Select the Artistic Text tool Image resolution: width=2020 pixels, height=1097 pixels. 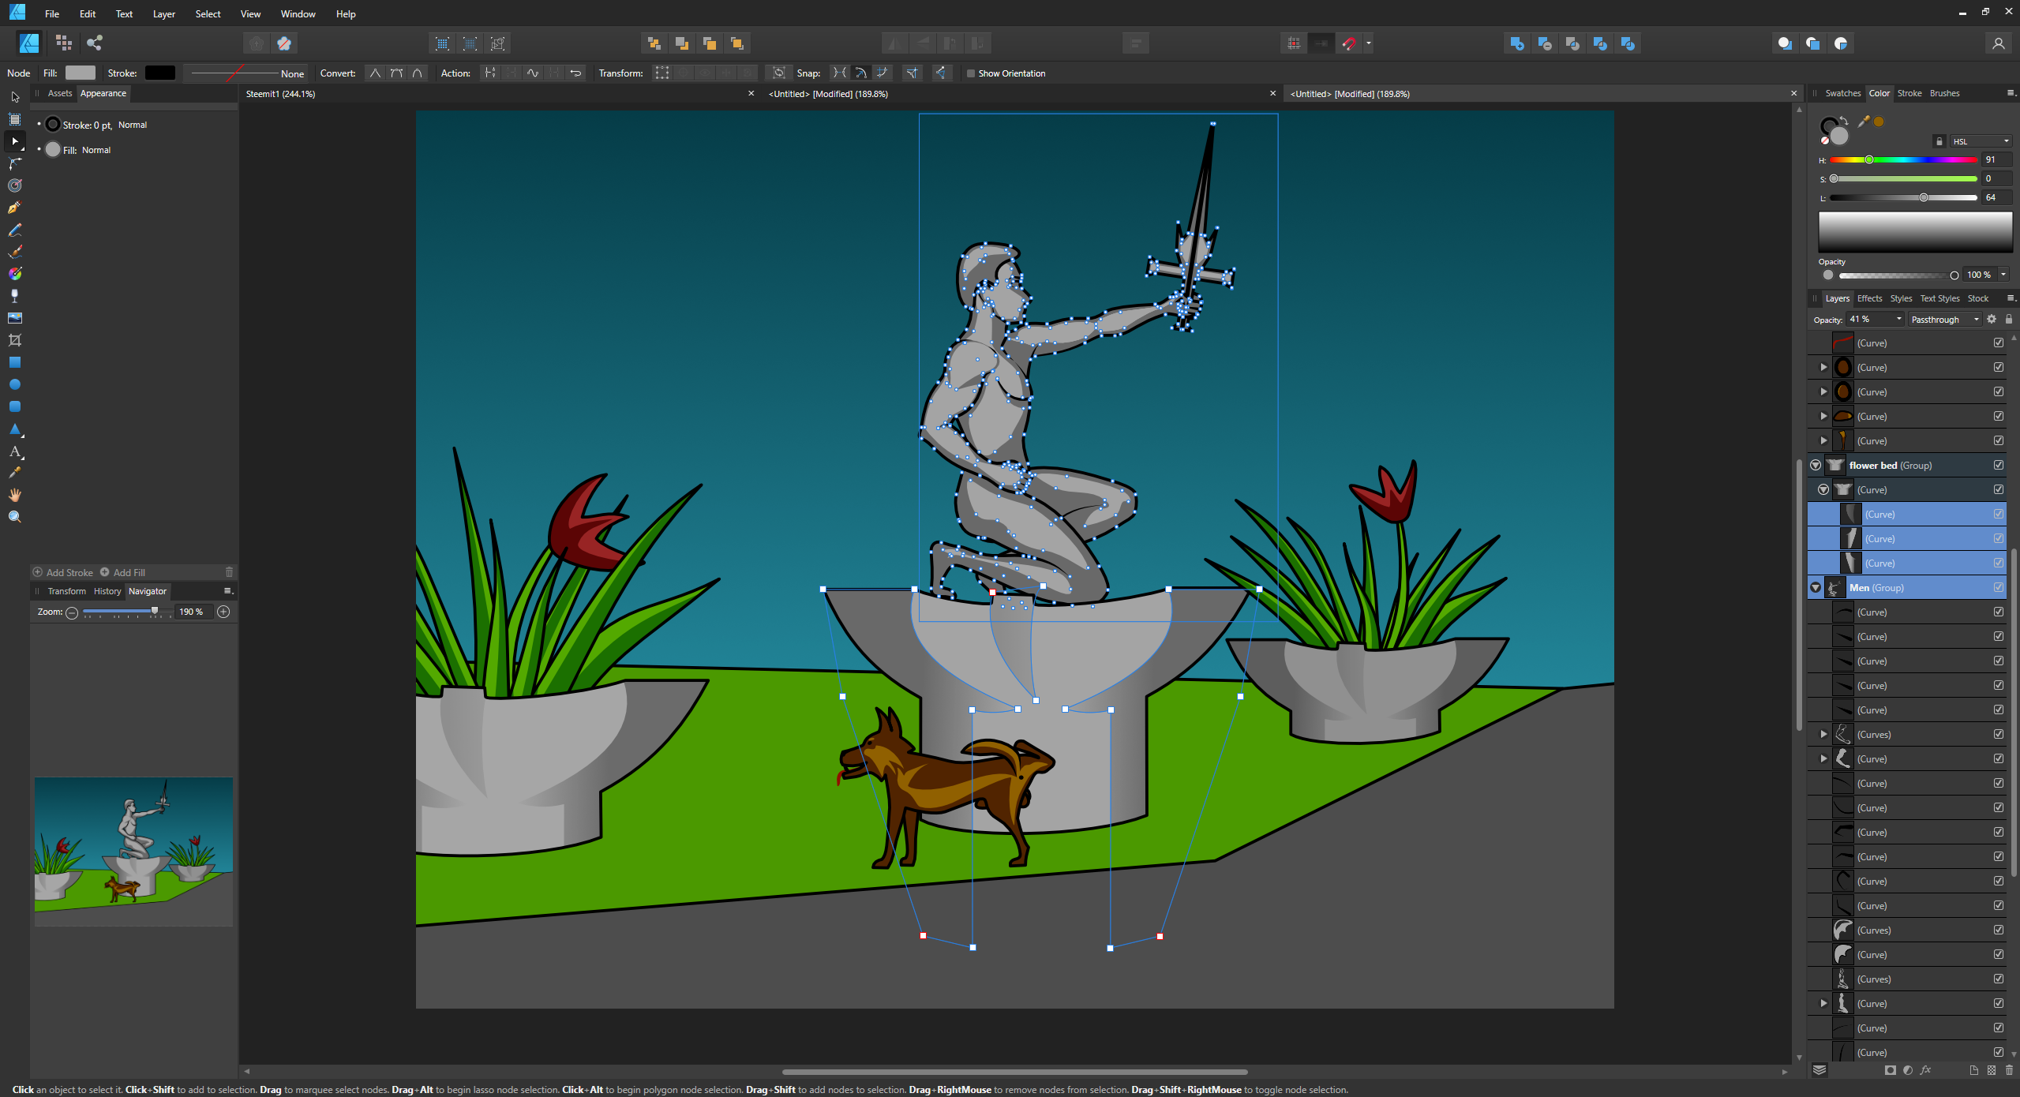(x=14, y=451)
